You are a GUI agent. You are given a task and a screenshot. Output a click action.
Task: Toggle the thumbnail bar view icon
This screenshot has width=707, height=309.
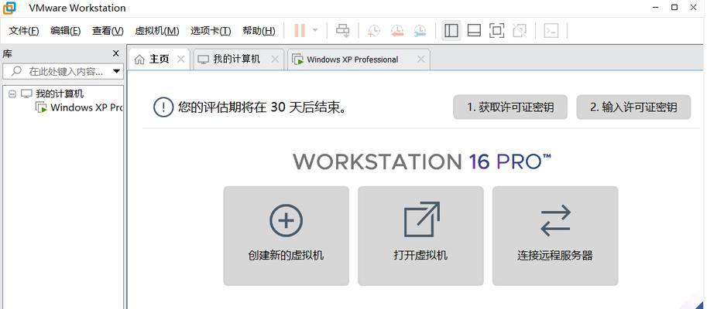coord(474,31)
